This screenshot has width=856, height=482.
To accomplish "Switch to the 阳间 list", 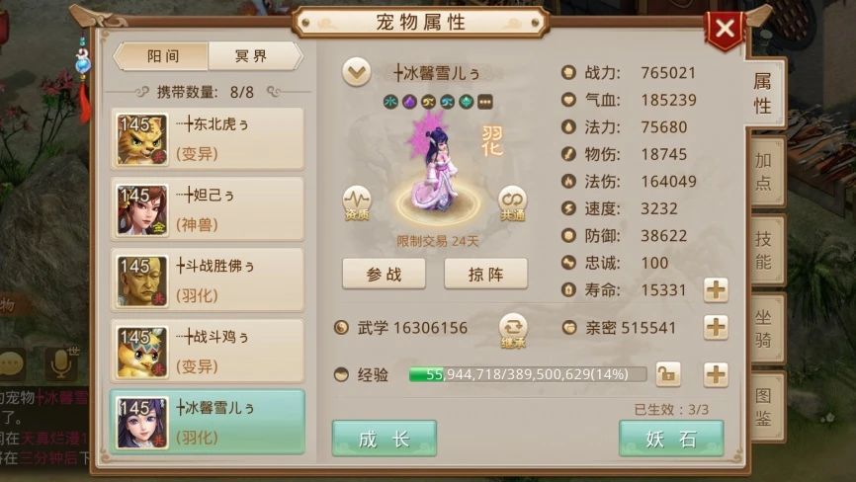I will tap(161, 56).
